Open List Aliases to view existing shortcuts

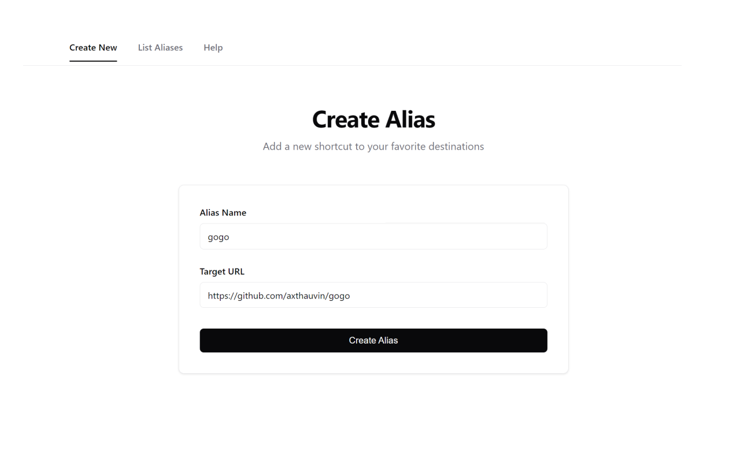point(160,47)
